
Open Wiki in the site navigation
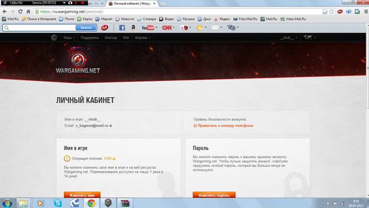(x=126, y=38)
